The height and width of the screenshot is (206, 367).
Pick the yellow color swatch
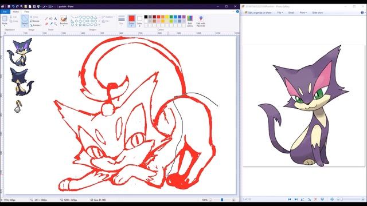tap(167, 17)
